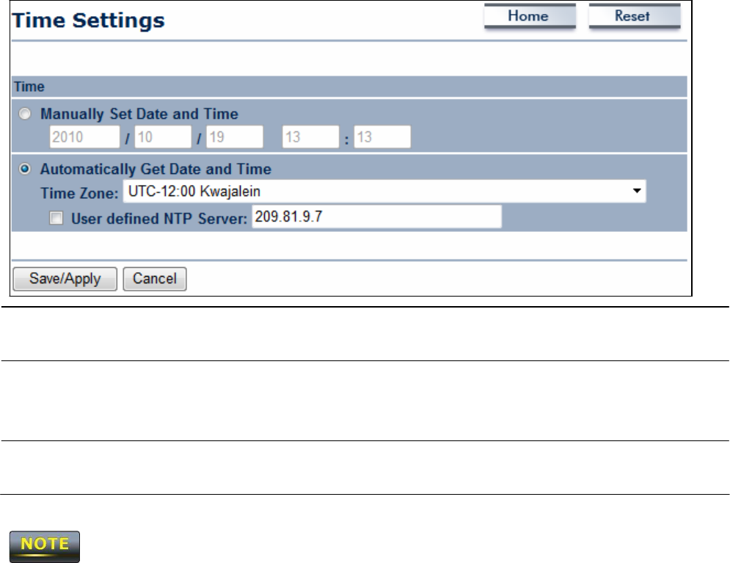Click the NOTE icon

45,547
